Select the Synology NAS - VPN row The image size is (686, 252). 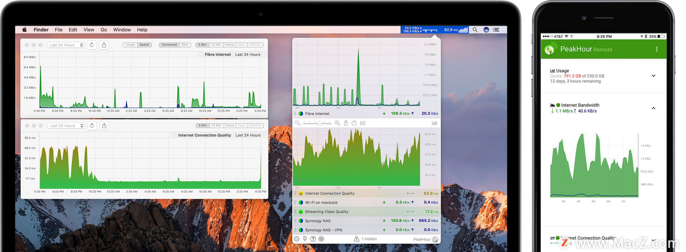point(367,230)
